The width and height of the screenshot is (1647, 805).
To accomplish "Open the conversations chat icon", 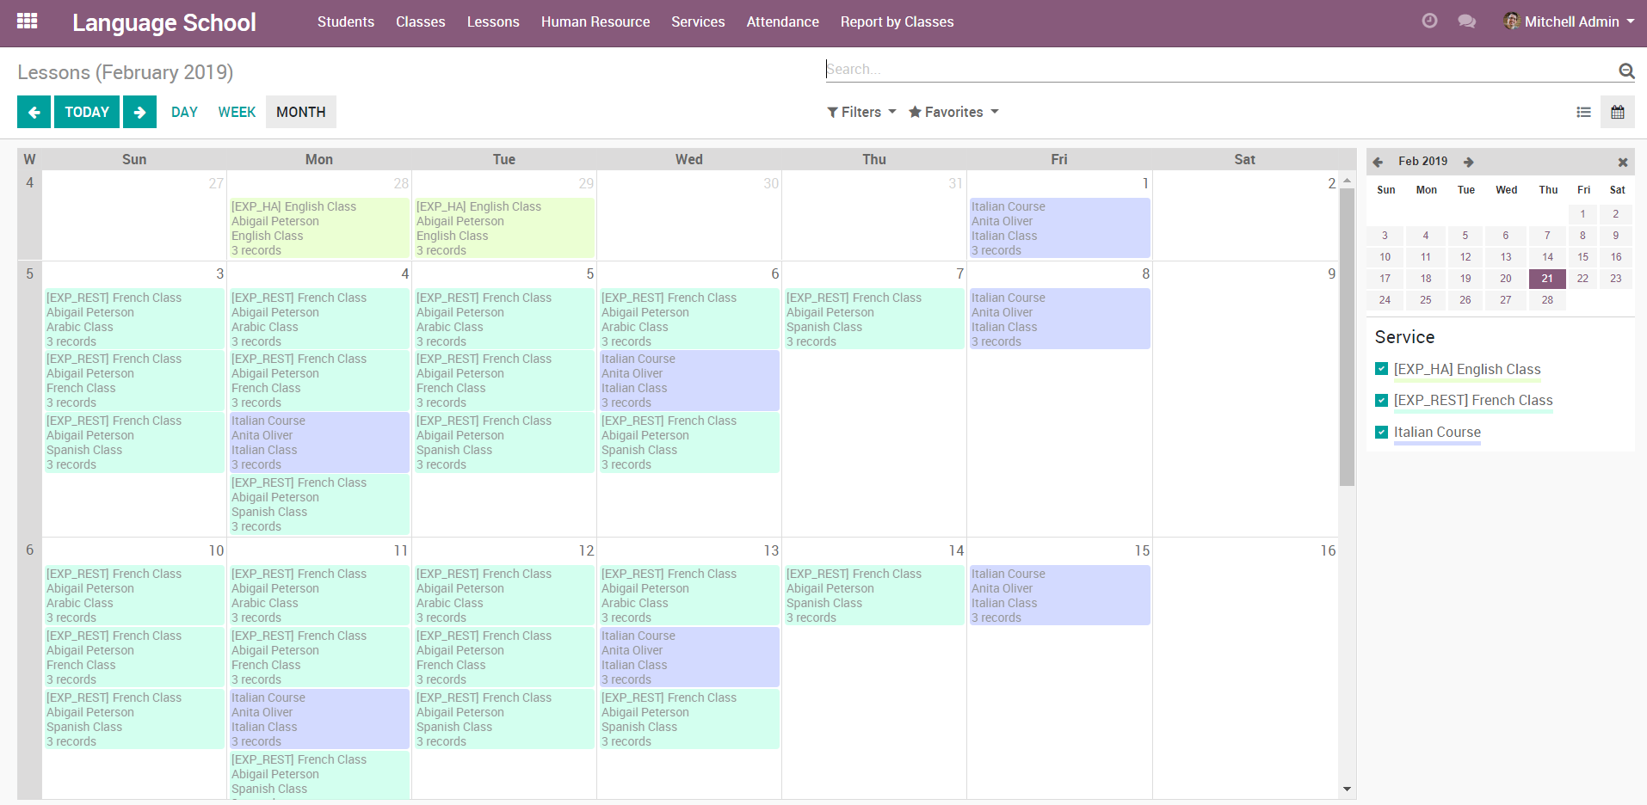I will pyautogui.click(x=1466, y=22).
